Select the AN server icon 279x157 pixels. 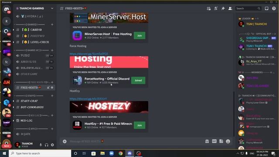7,82
